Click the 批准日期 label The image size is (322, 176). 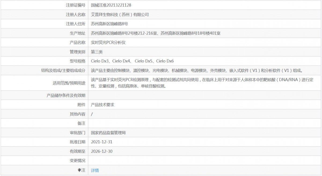coord(78,142)
